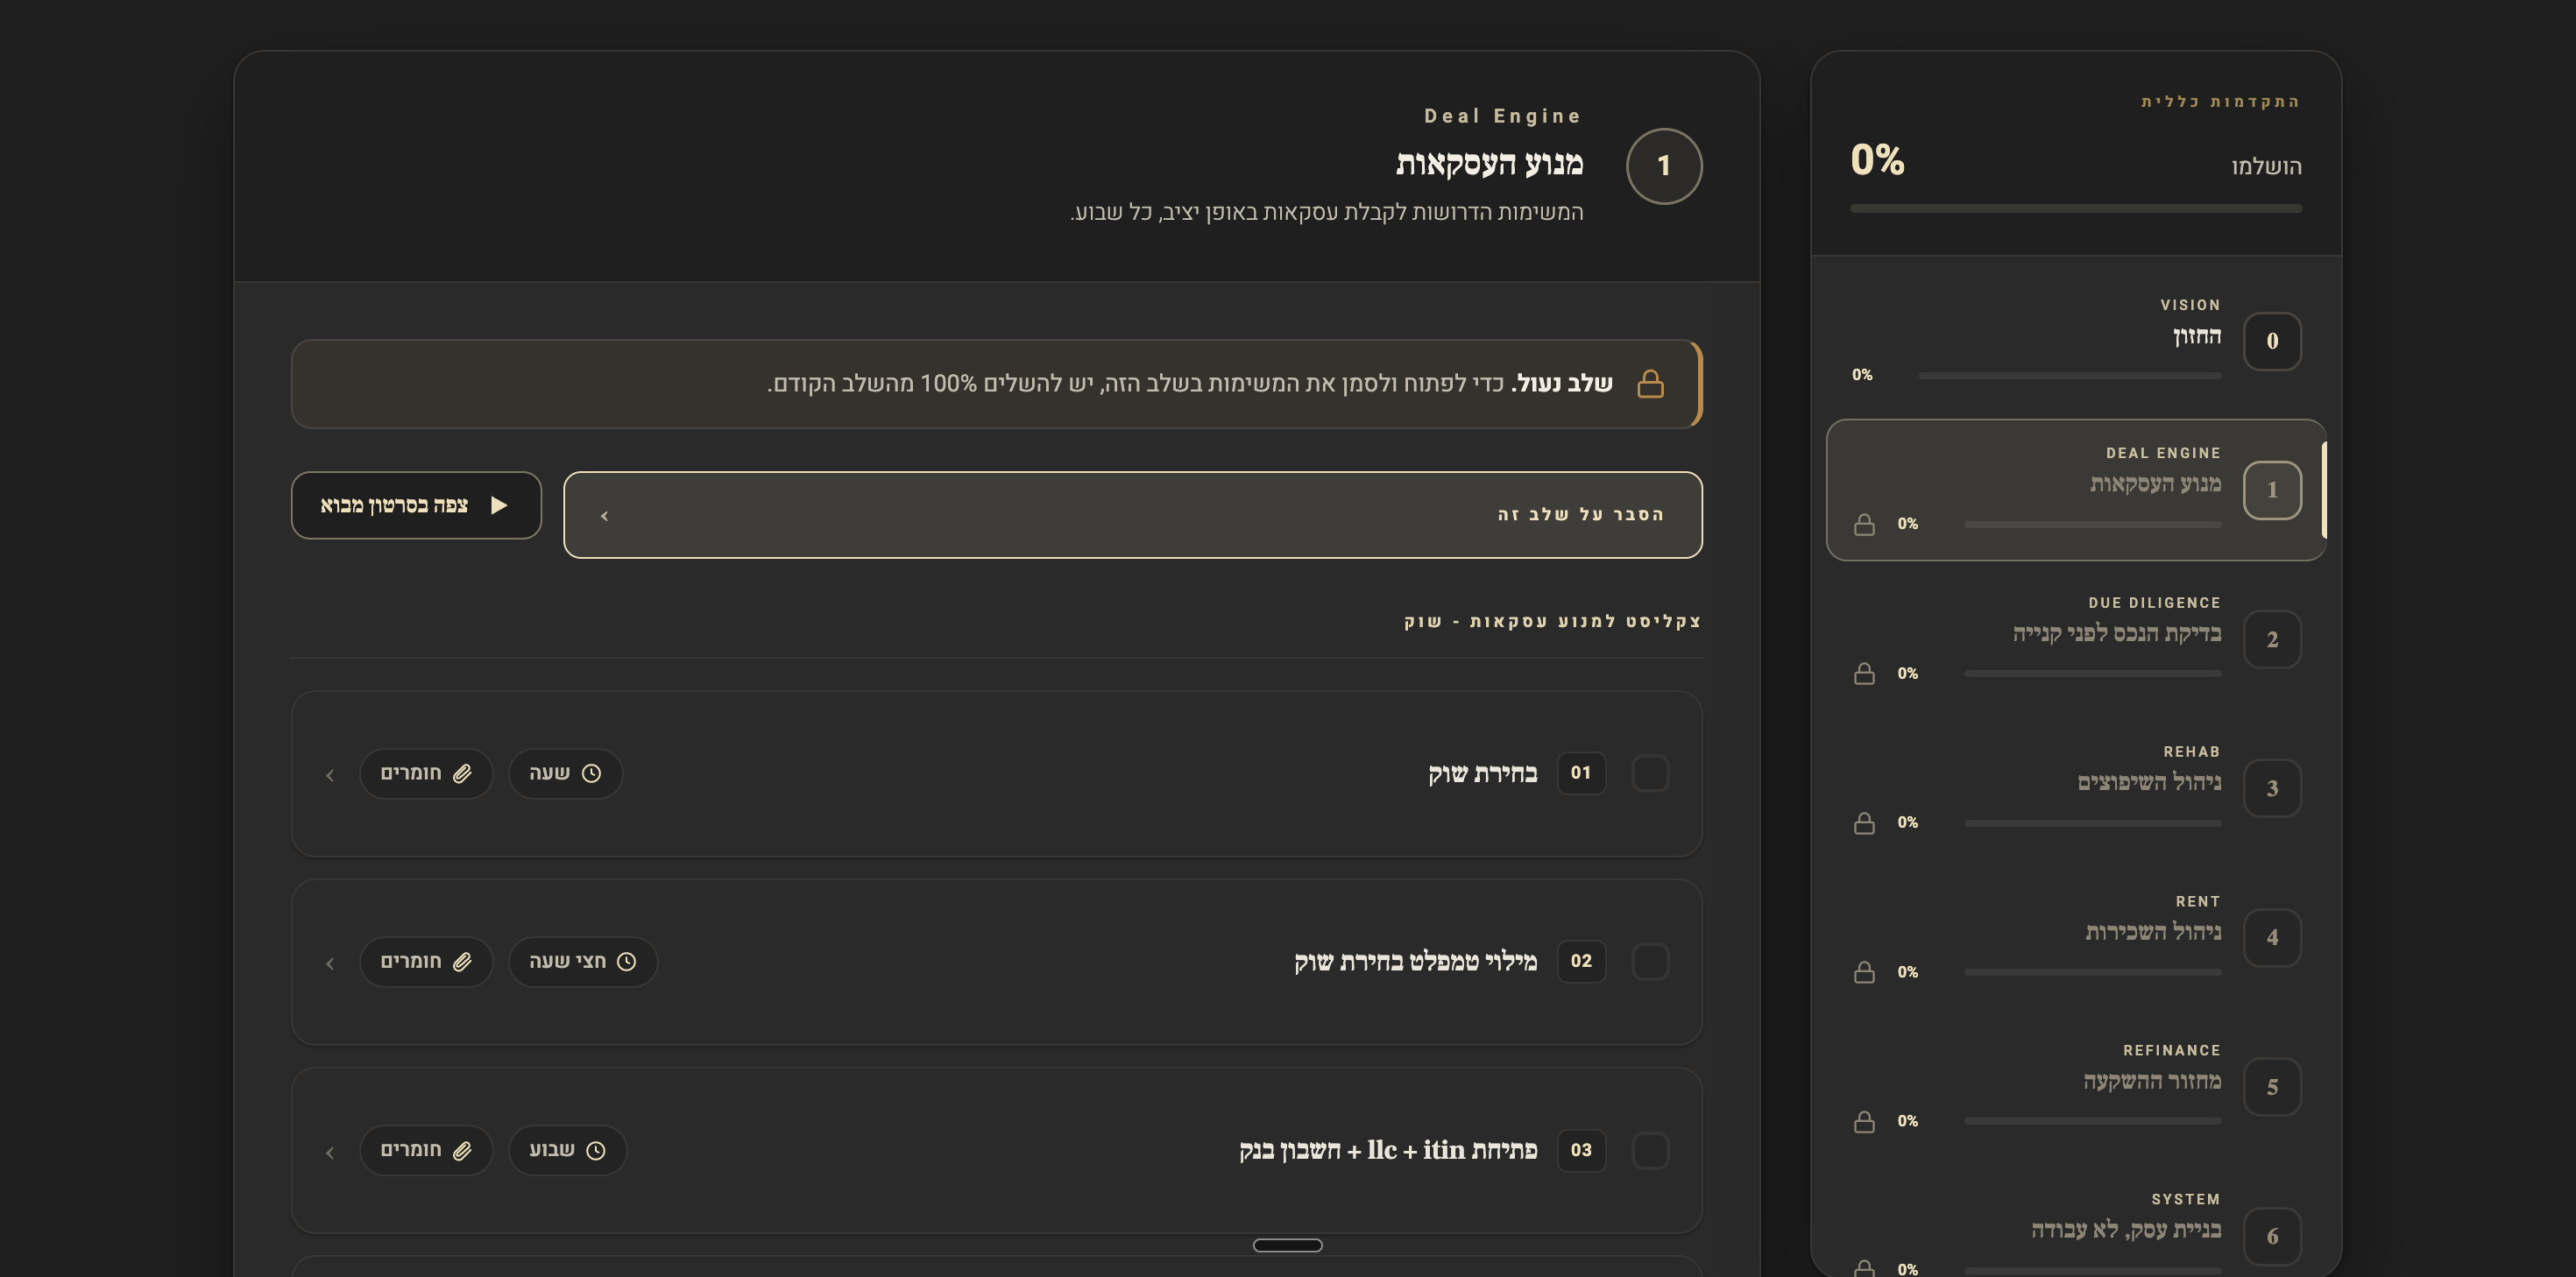This screenshot has height=1277, width=2576.
Task: Click the lock icon in the Due Diligence sidebar row
Action: coord(1864,673)
